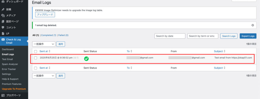This screenshot has height=99, width=260.
Task: Focus the Search by date field
Action: [170, 36]
